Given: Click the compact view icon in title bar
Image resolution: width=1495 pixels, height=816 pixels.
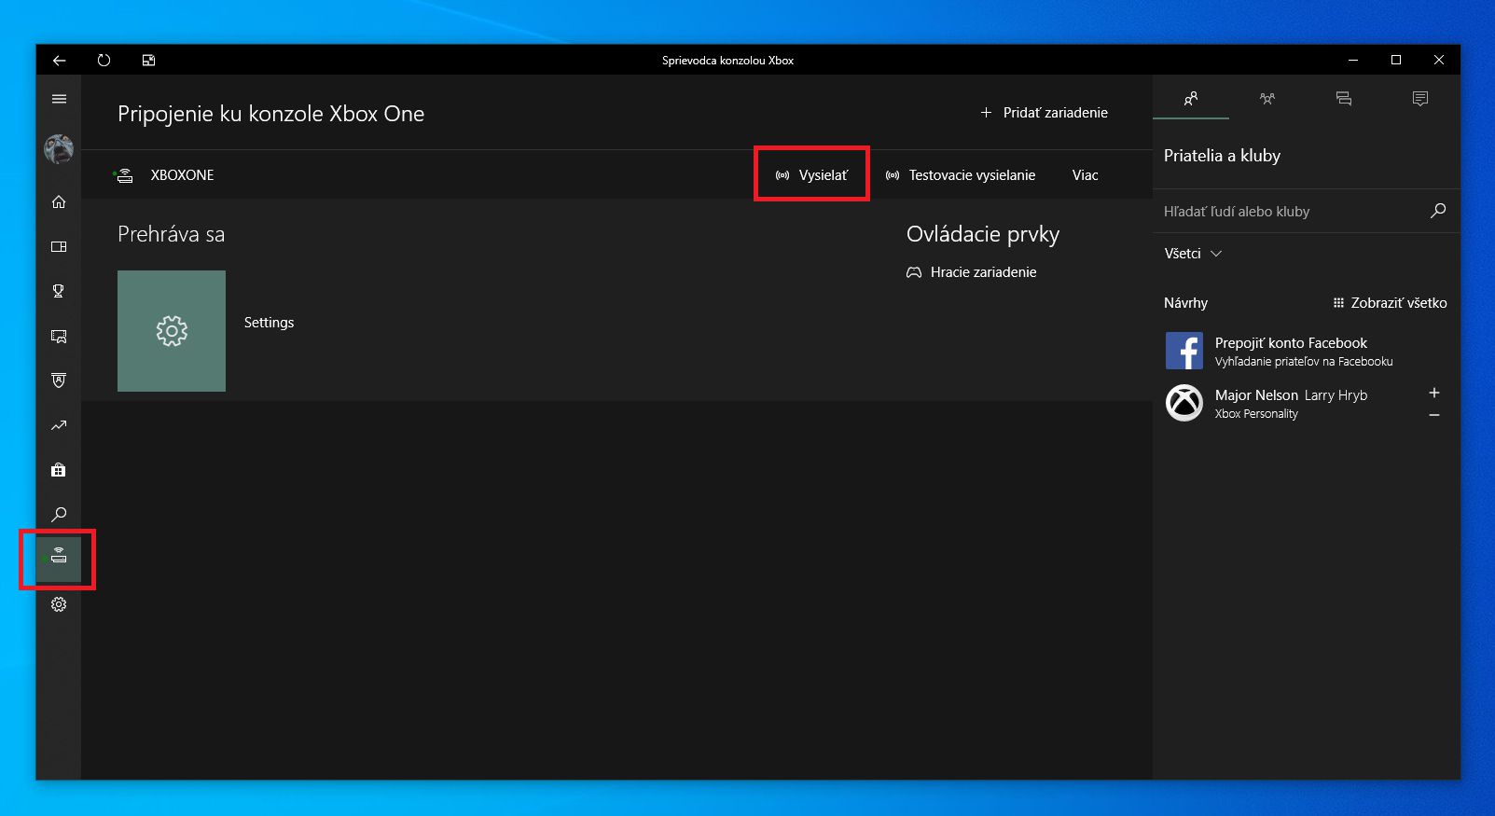Looking at the screenshot, I should click(148, 60).
